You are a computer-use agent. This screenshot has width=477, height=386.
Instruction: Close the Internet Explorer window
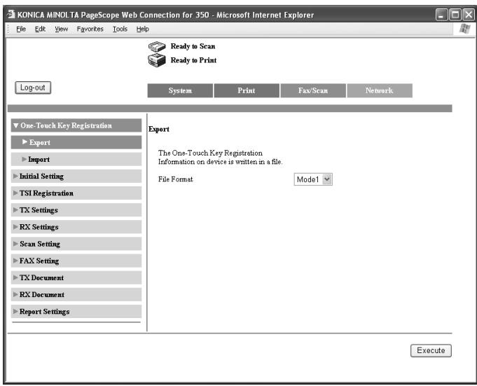pyautogui.click(x=469, y=15)
